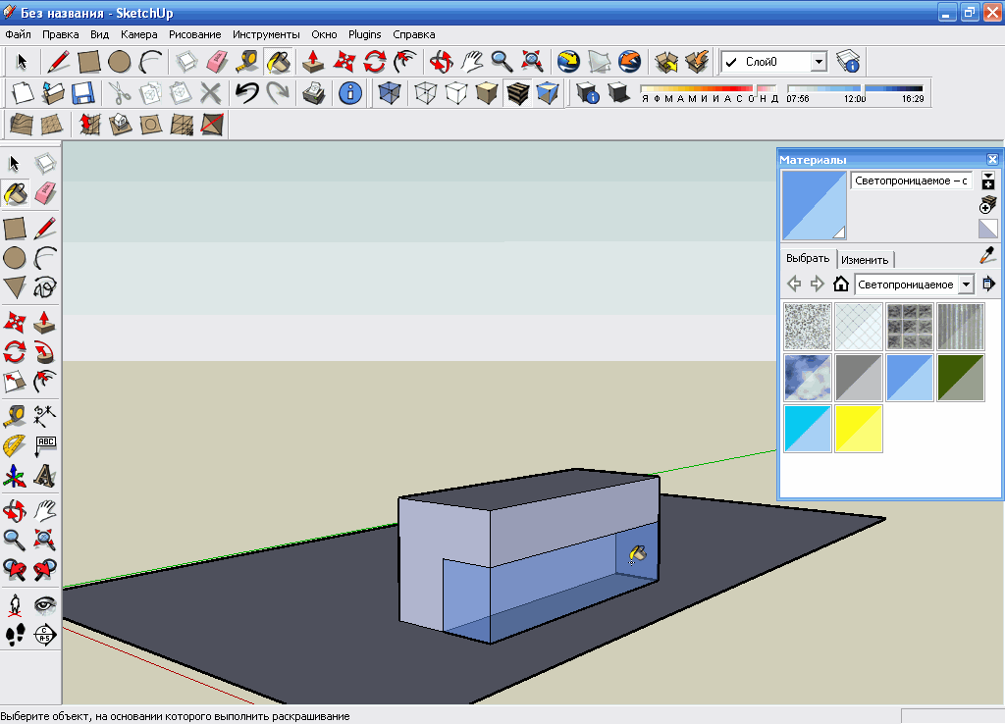
Task: Choose the Zoom magnifier in top toolbar
Action: [x=502, y=62]
